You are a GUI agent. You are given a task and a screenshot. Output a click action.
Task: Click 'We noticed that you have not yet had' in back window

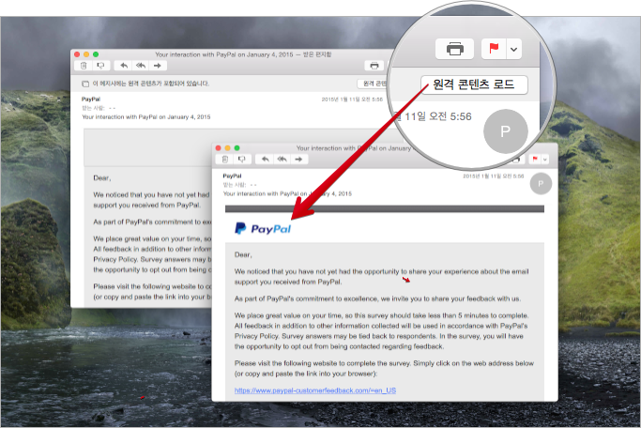[x=151, y=194]
